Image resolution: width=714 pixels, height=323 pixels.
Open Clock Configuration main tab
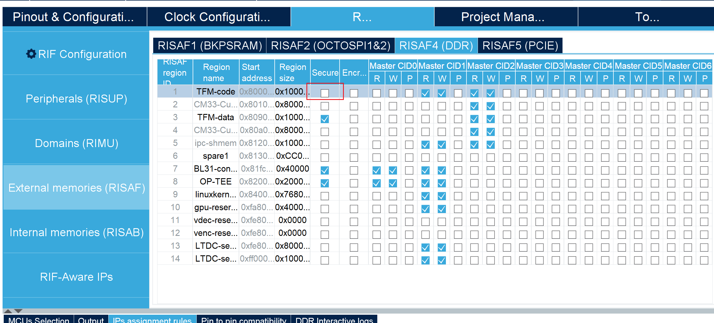point(217,17)
